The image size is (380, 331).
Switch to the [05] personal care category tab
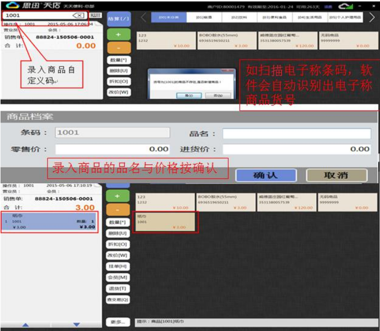(x=345, y=17)
